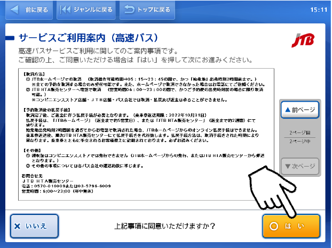The image size is (332, 248).
Task: Agree by clicking the はい button
Action: click(291, 226)
